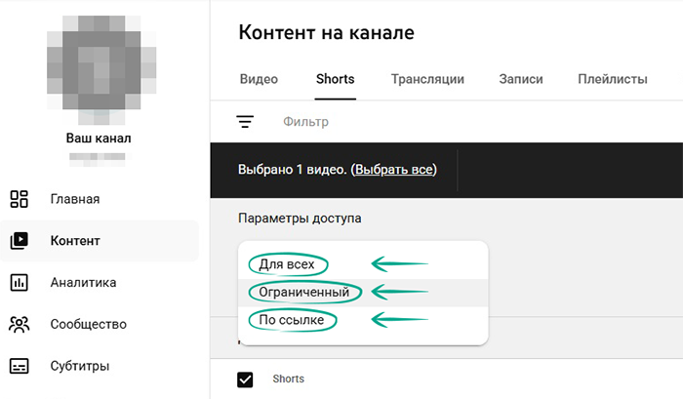The height and width of the screenshot is (399, 683).
Task: Click the filter lines icon
Action: click(245, 122)
